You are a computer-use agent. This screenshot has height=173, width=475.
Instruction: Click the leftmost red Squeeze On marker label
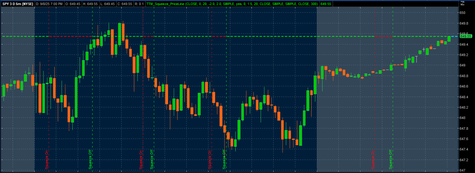[47, 159]
